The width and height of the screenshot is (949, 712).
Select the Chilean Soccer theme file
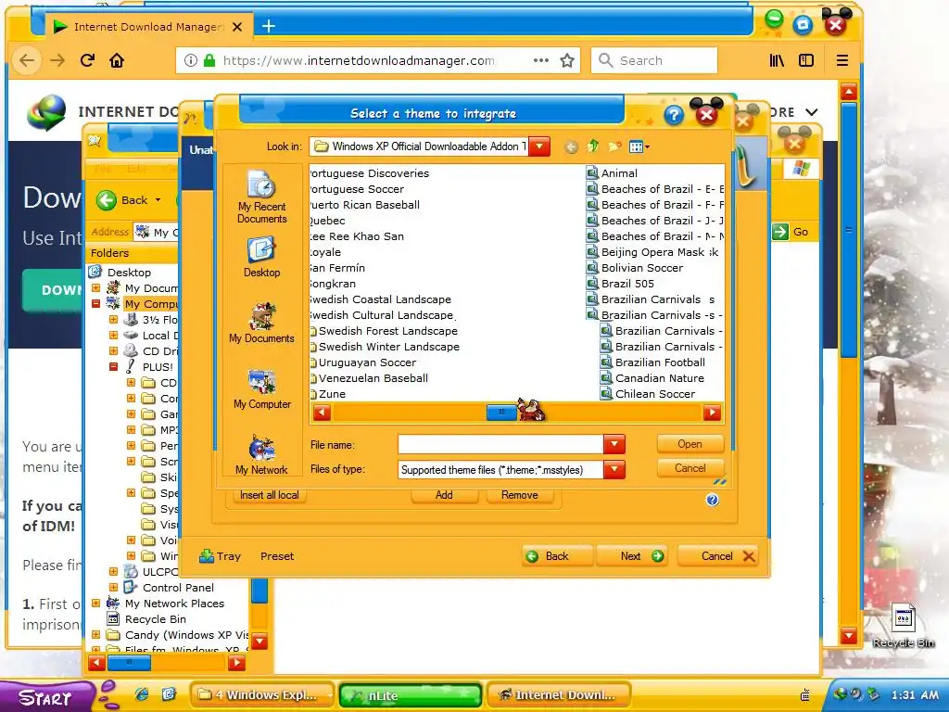pyautogui.click(x=648, y=393)
